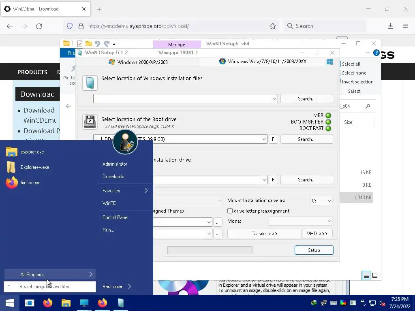The height and width of the screenshot is (311, 415).
Task: Expand the installation files location dropdown
Action: (274, 99)
